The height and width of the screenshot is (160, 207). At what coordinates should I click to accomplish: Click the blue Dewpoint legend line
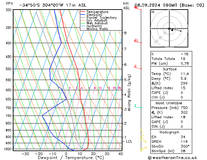click(x=83, y=15)
